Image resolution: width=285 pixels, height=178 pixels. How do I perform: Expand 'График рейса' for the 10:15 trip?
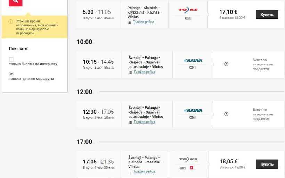click(x=144, y=72)
